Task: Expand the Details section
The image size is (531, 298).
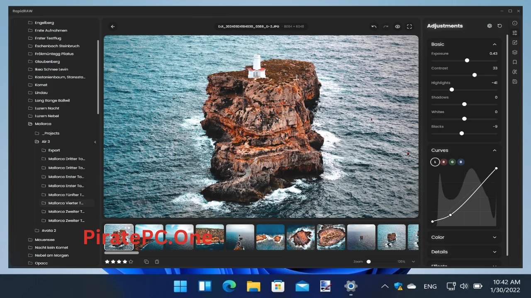Action: coord(494,252)
